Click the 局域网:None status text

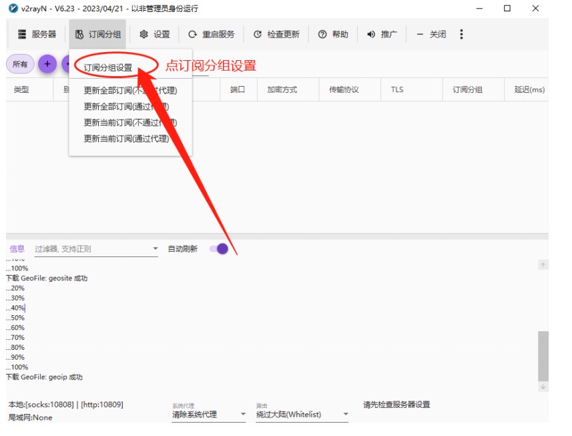30,417
